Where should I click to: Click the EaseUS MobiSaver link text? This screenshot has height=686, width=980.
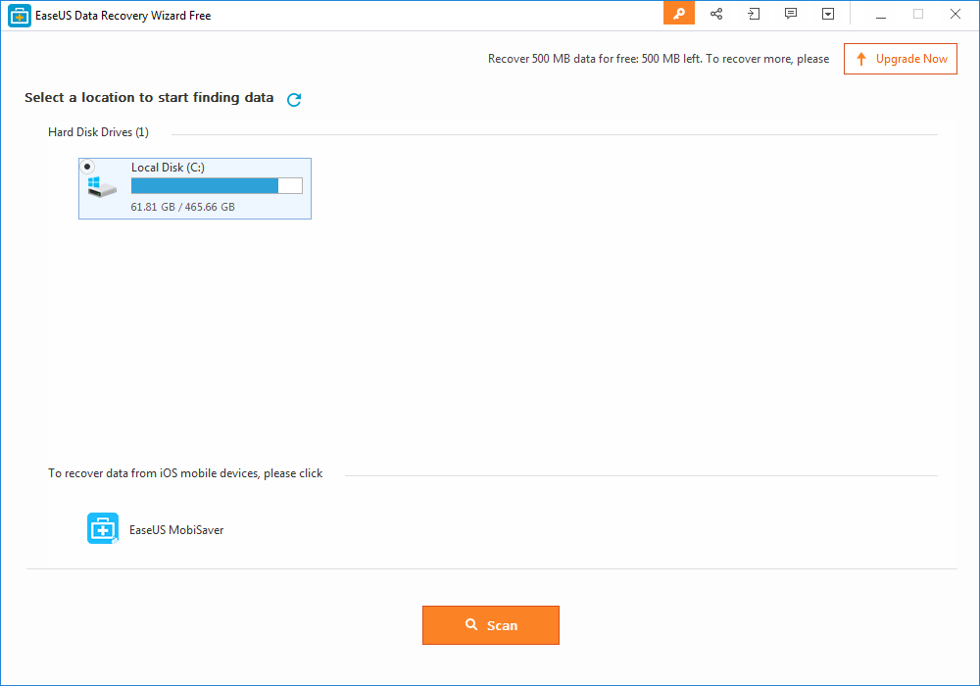(x=176, y=530)
